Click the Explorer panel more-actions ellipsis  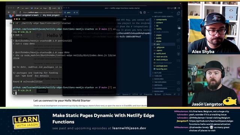[x=172, y=12]
